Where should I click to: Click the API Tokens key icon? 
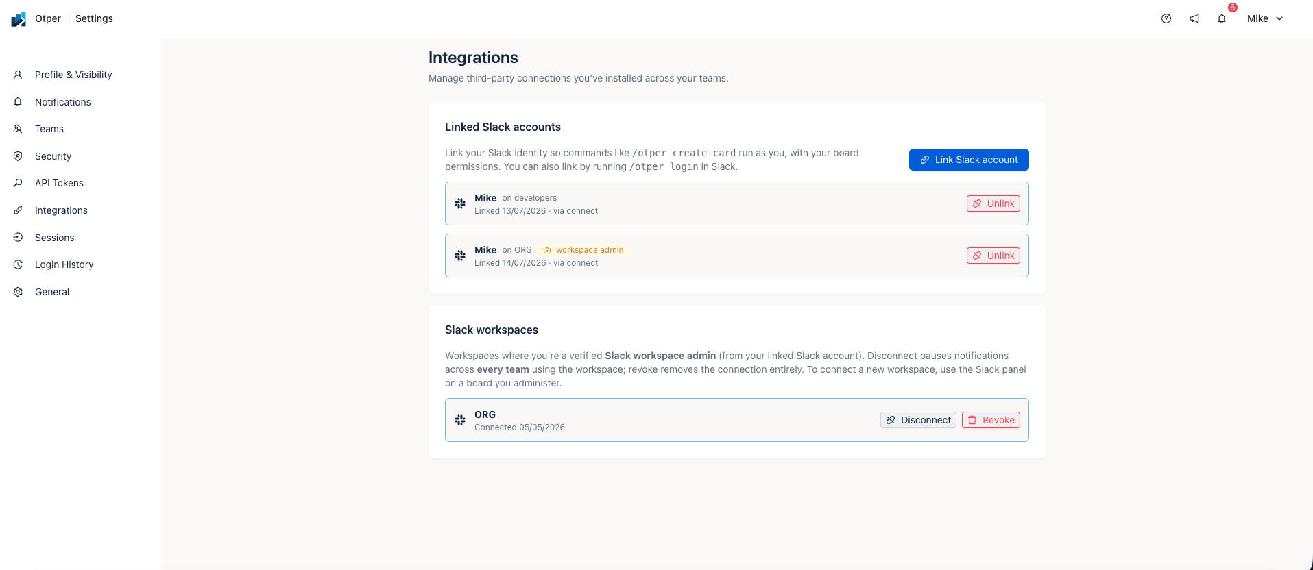[x=18, y=183]
